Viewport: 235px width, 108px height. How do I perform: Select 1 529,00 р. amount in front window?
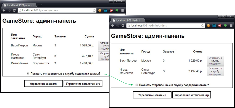195,61
